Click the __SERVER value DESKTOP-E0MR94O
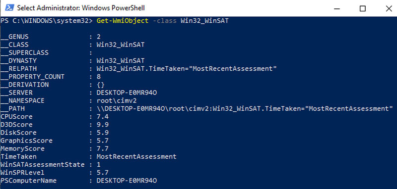Viewport: 397px width, 189px height. [127, 93]
